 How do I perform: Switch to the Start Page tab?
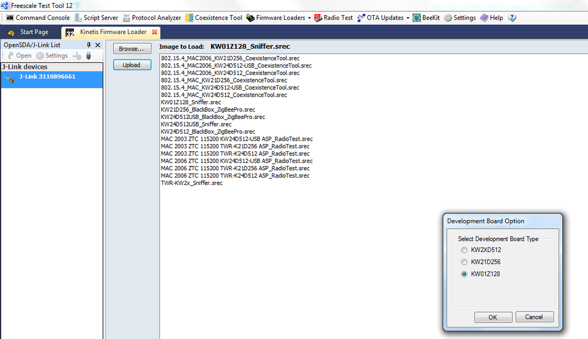(x=28, y=32)
